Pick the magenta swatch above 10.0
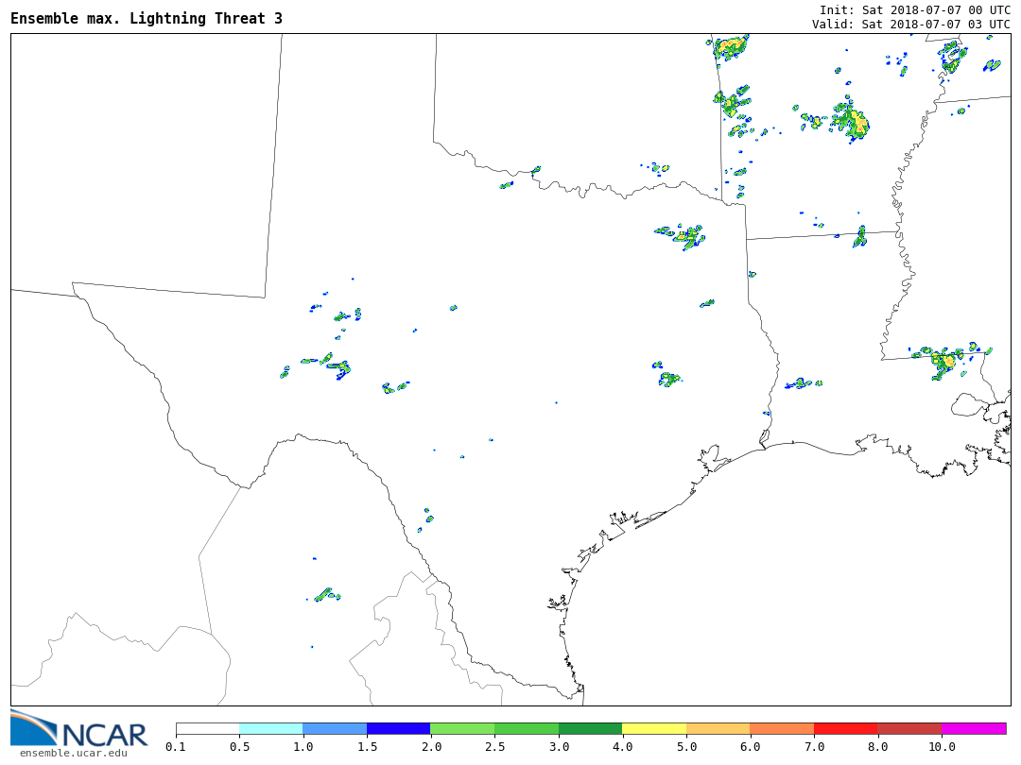 [974, 728]
